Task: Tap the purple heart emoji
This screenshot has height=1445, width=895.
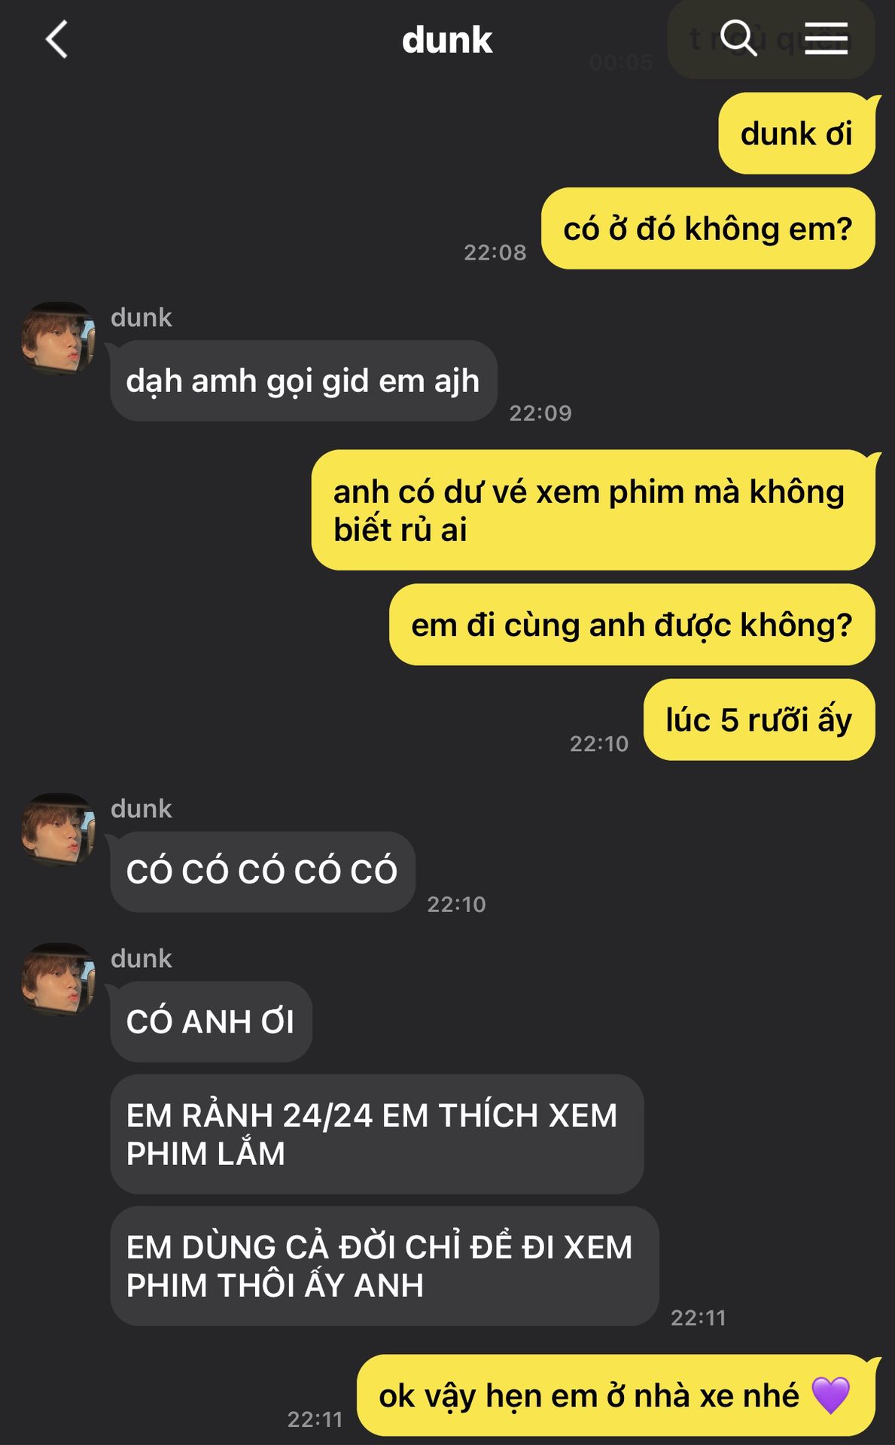Action: [831, 1395]
